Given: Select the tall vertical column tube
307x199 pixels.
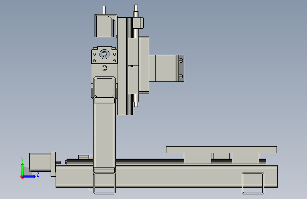Looking at the screenshot, I should point(104,135).
